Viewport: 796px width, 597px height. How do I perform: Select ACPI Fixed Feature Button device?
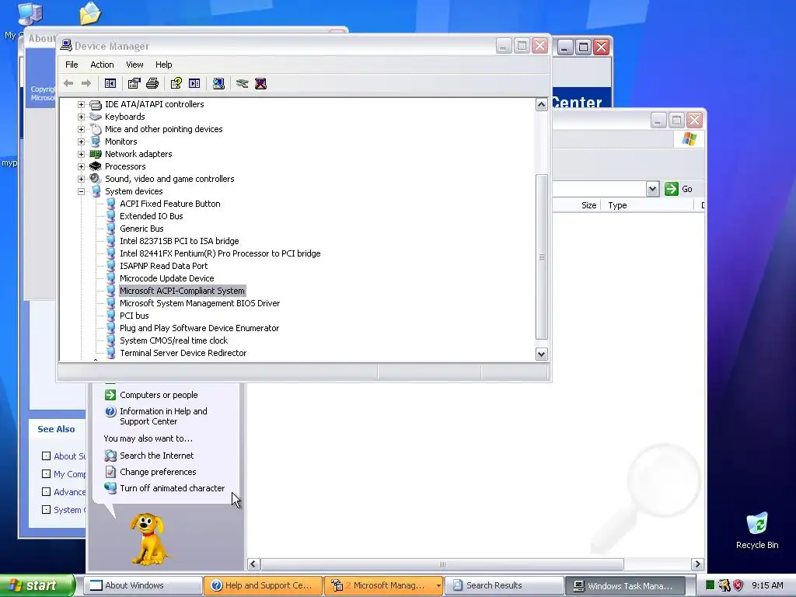(170, 204)
